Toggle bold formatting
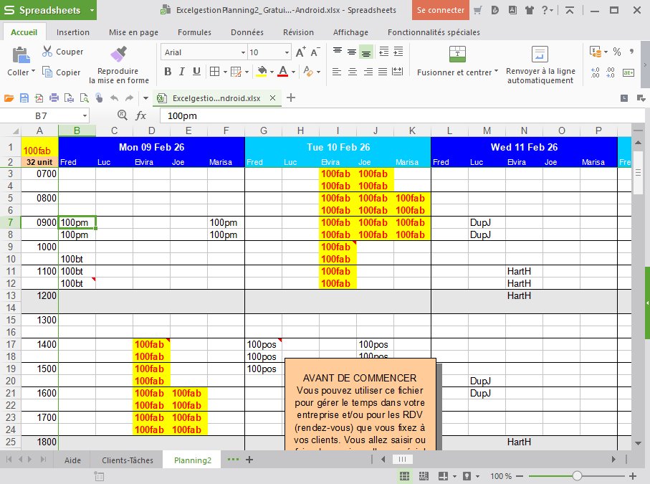This screenshot has width=650, height=484. click(x=168, y=72)
